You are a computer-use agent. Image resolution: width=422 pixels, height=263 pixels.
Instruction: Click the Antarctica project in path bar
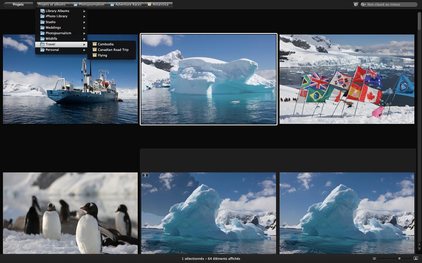tap(160, 4)
